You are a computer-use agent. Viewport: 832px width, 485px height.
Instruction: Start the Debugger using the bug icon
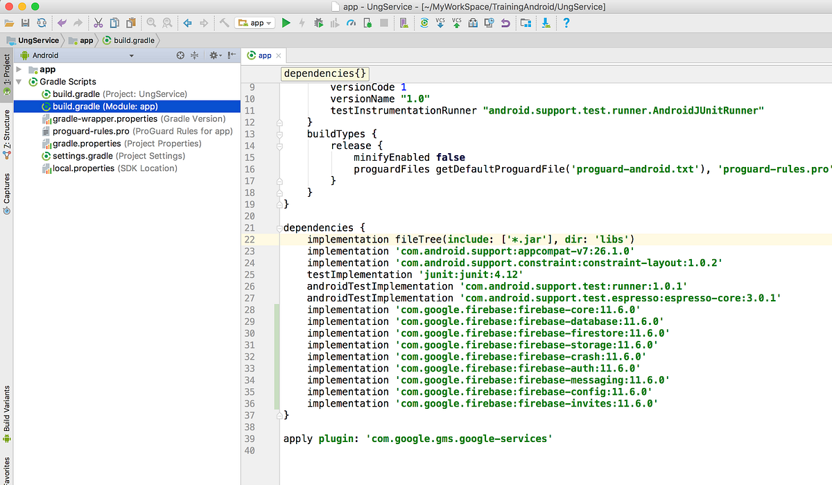[x=318, y=22]
